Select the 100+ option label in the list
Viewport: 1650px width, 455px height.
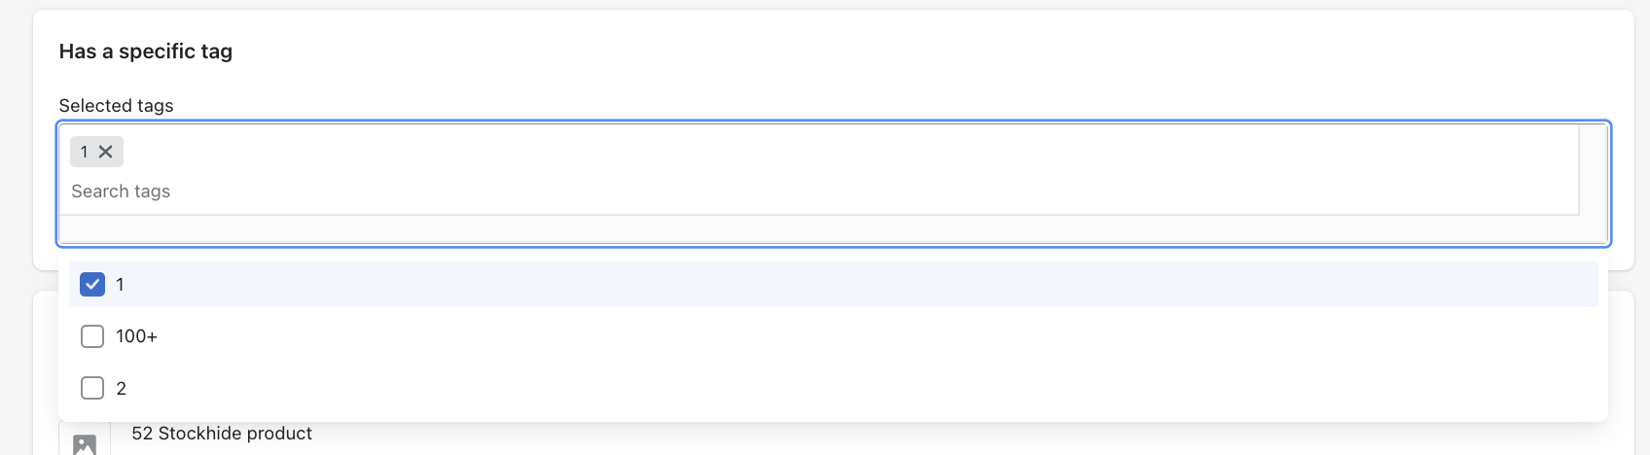click(136, 336)
